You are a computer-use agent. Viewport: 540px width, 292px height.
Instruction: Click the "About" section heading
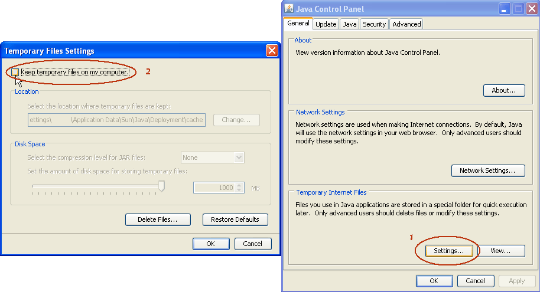coord(302,40)
